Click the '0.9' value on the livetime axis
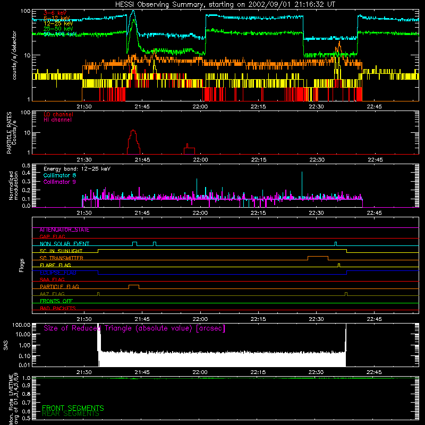 [26, 385]
